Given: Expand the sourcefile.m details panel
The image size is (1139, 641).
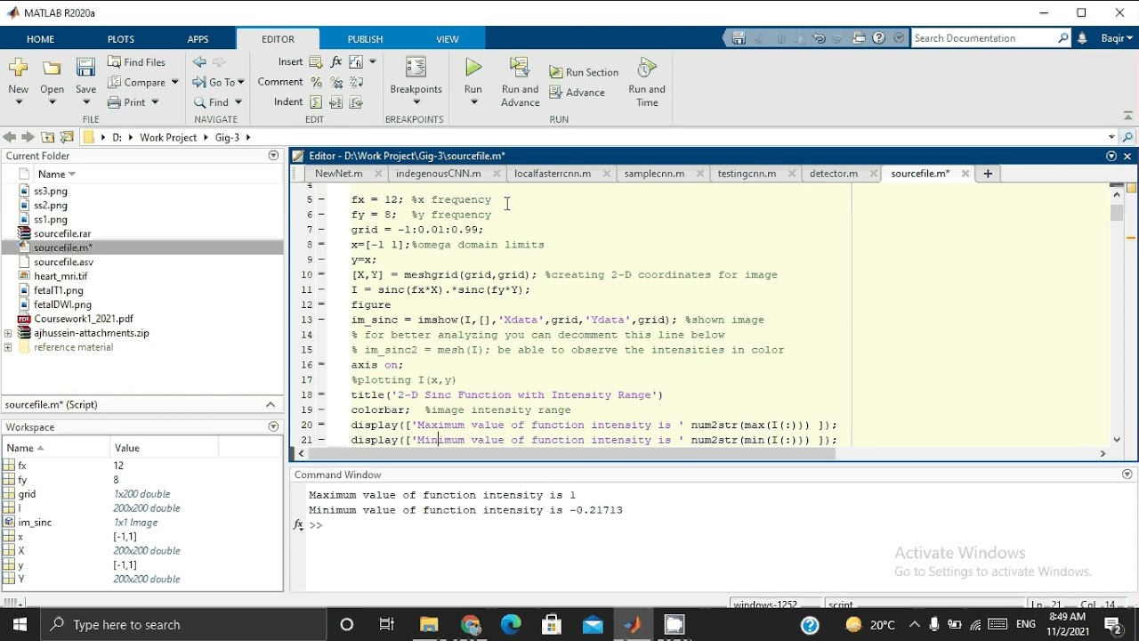Looking at the screenshot, I should (271, 404).
